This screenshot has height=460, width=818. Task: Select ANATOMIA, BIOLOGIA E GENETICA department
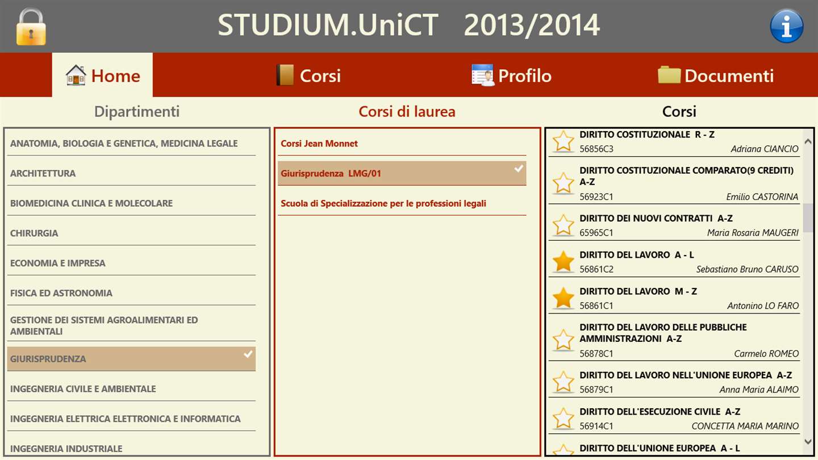pyautogui.click(x=131, y=144)
